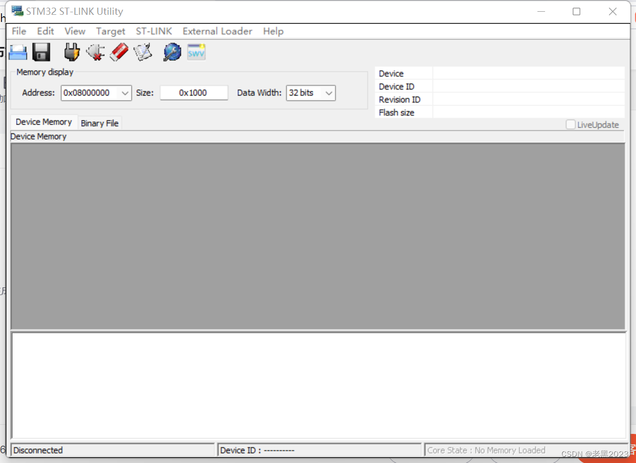The image size is (636, 463).
Task: Switch to the Device Memory tab
Action: point(44,122)
